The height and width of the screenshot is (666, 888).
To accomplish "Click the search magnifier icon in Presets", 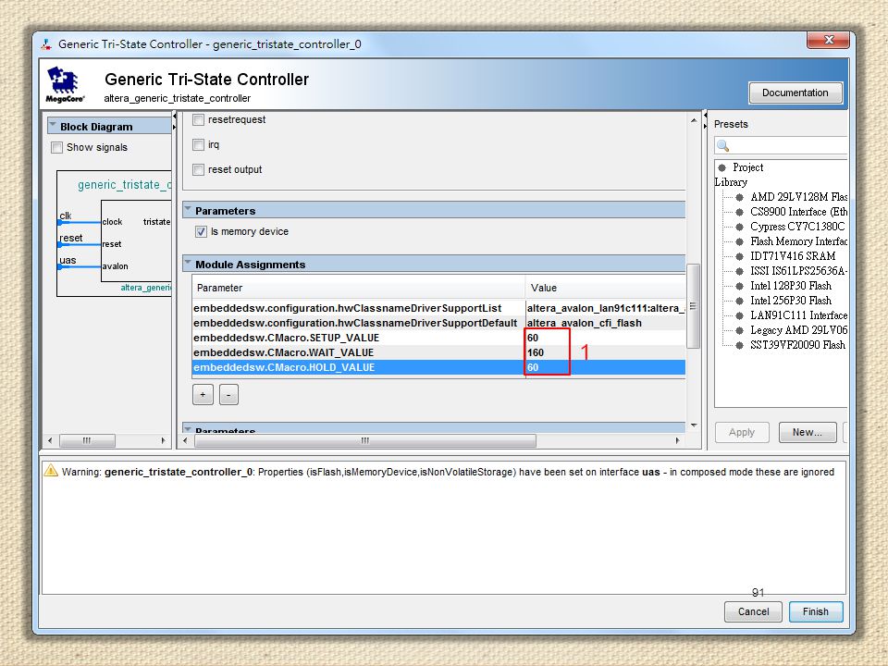I will pyautogui.click(x=723, y=145).
